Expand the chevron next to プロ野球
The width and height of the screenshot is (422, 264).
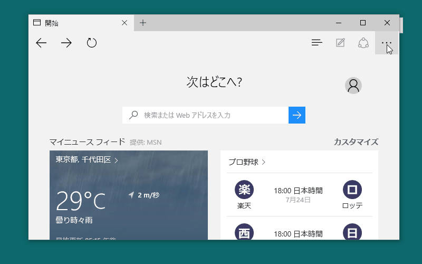point(263,162)
